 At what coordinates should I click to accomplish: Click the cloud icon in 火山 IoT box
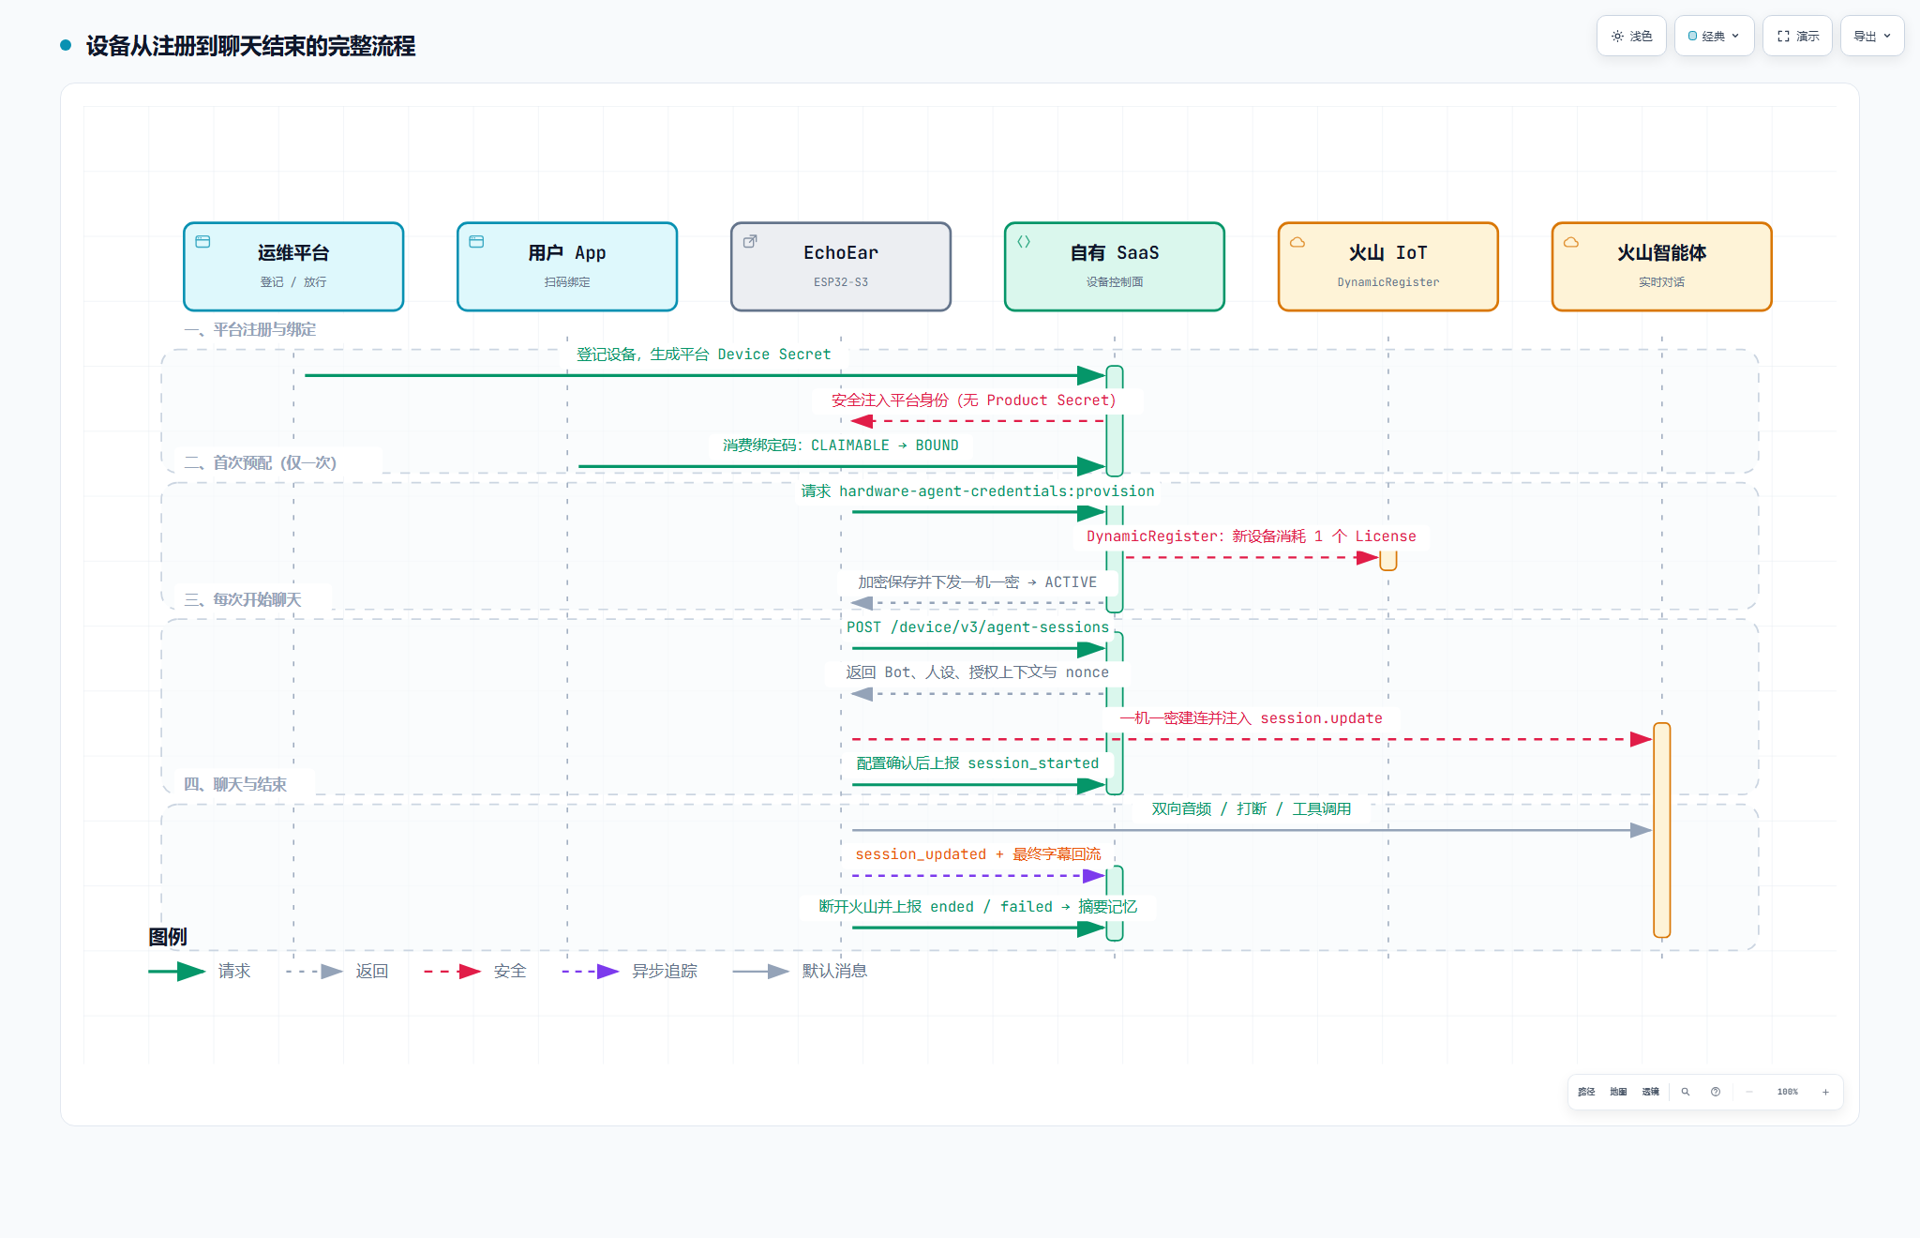1297,242
